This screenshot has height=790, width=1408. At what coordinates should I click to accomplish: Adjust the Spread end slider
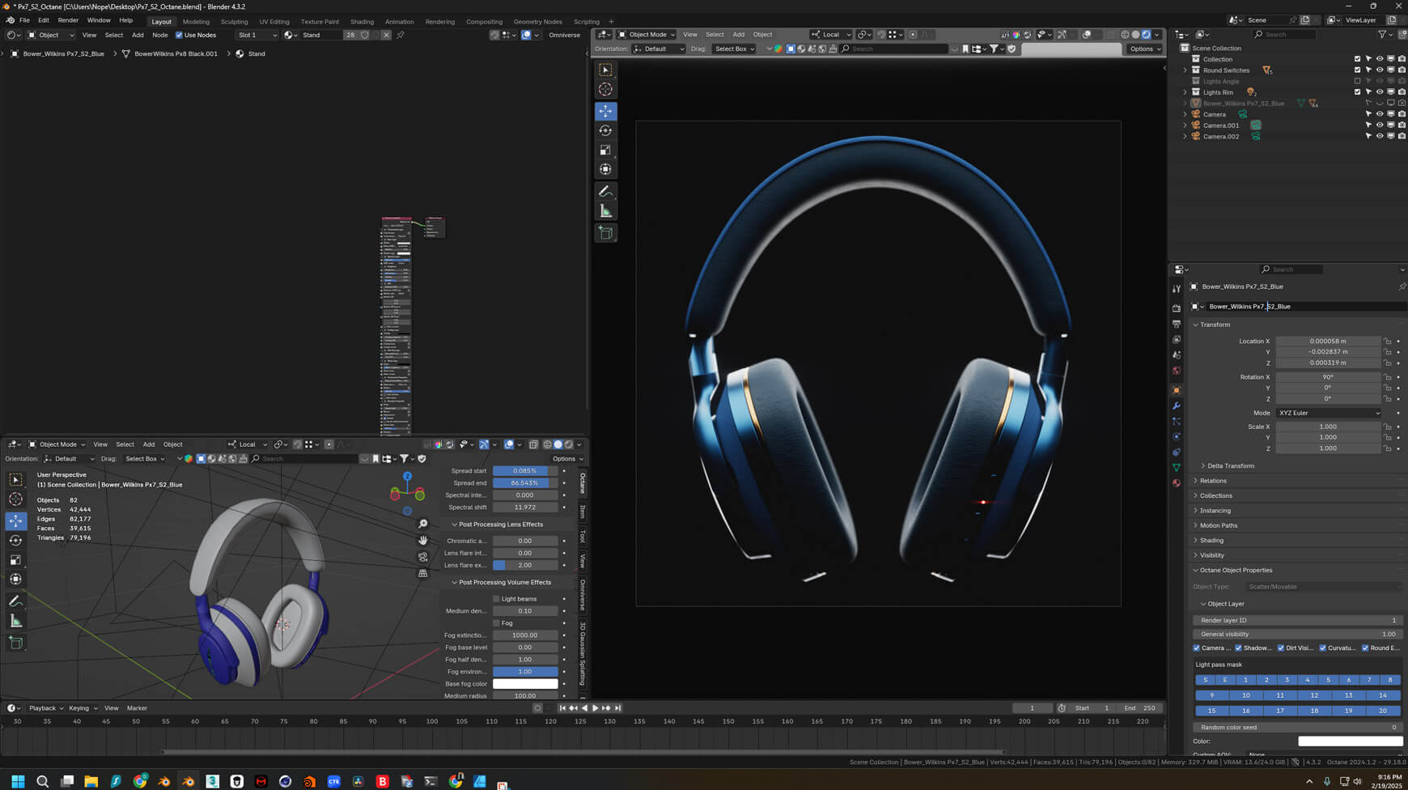525,483
